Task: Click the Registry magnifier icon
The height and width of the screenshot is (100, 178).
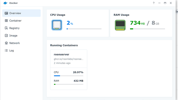Action: [6, 28]
